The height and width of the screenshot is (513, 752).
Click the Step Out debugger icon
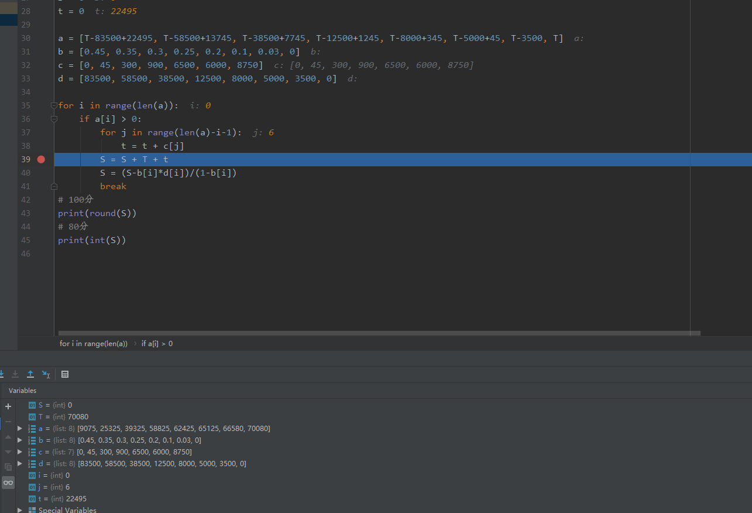click(30, 374)
